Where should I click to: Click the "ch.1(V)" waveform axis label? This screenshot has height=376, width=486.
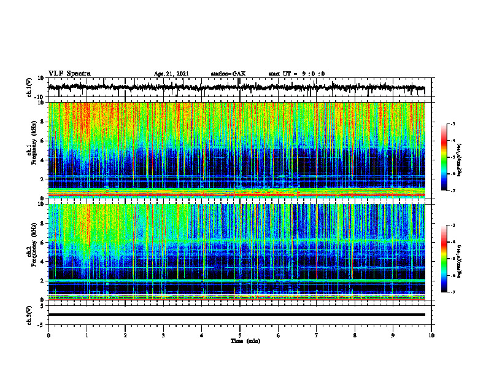pyautogui.click(x=30, y=87)
